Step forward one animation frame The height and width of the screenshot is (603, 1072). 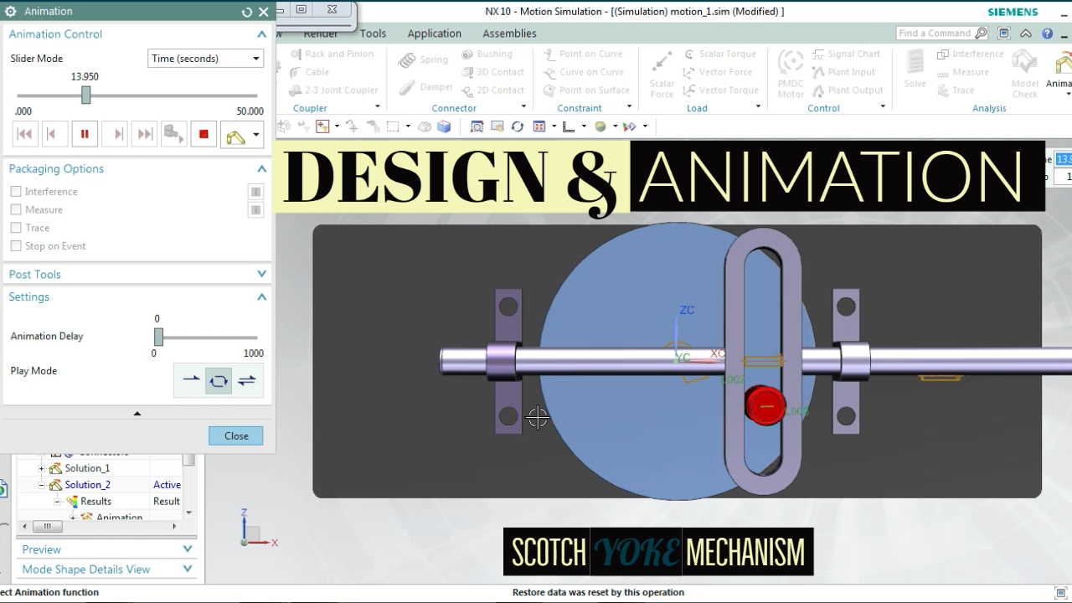click(115, 134)
